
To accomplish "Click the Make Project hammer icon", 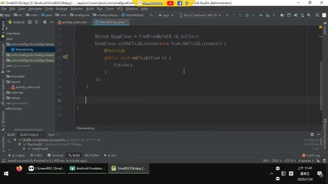I will click(151, 15).
